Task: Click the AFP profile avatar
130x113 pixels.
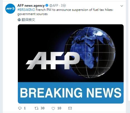Action: point(10,9)
